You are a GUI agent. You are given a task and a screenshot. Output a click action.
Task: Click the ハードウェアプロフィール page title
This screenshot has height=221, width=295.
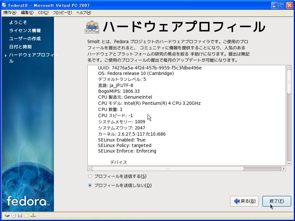tap(184, 27)
